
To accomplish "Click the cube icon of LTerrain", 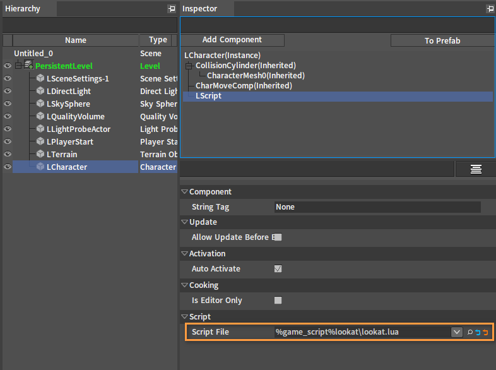I will coord(40,154).
